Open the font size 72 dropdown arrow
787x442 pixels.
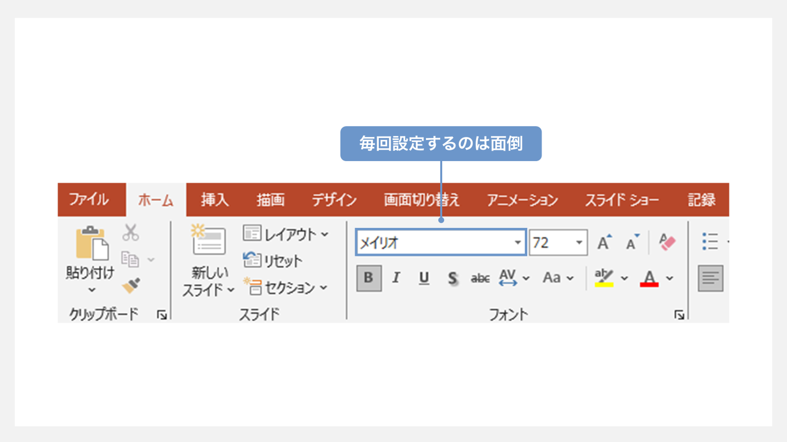tap(579, 242)
